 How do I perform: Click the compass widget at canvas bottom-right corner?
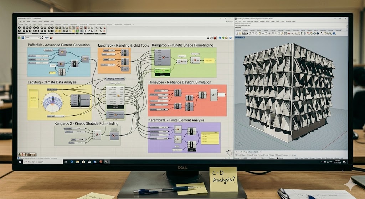[x=230, y=152]
